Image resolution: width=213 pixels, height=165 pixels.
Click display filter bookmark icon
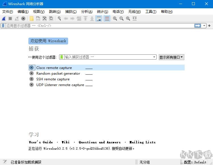coord(3,26)
